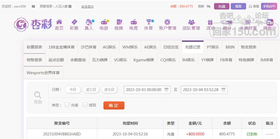Image resolution: width=280 pixels, height=139 pixels.
Task: Click 刷新 to refresh balance
Action: (201, 6)
